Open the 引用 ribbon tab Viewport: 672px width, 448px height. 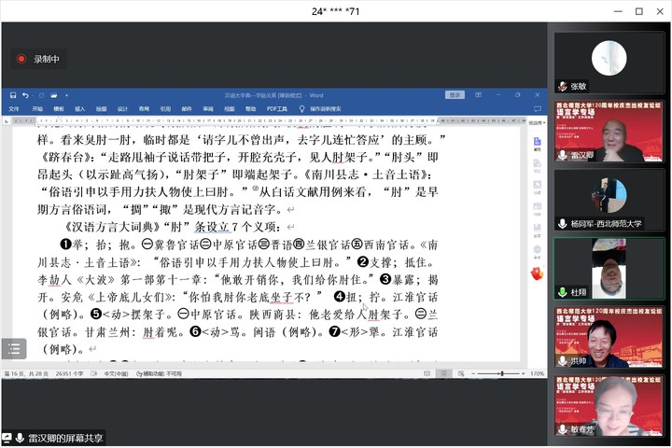(165, 109)
